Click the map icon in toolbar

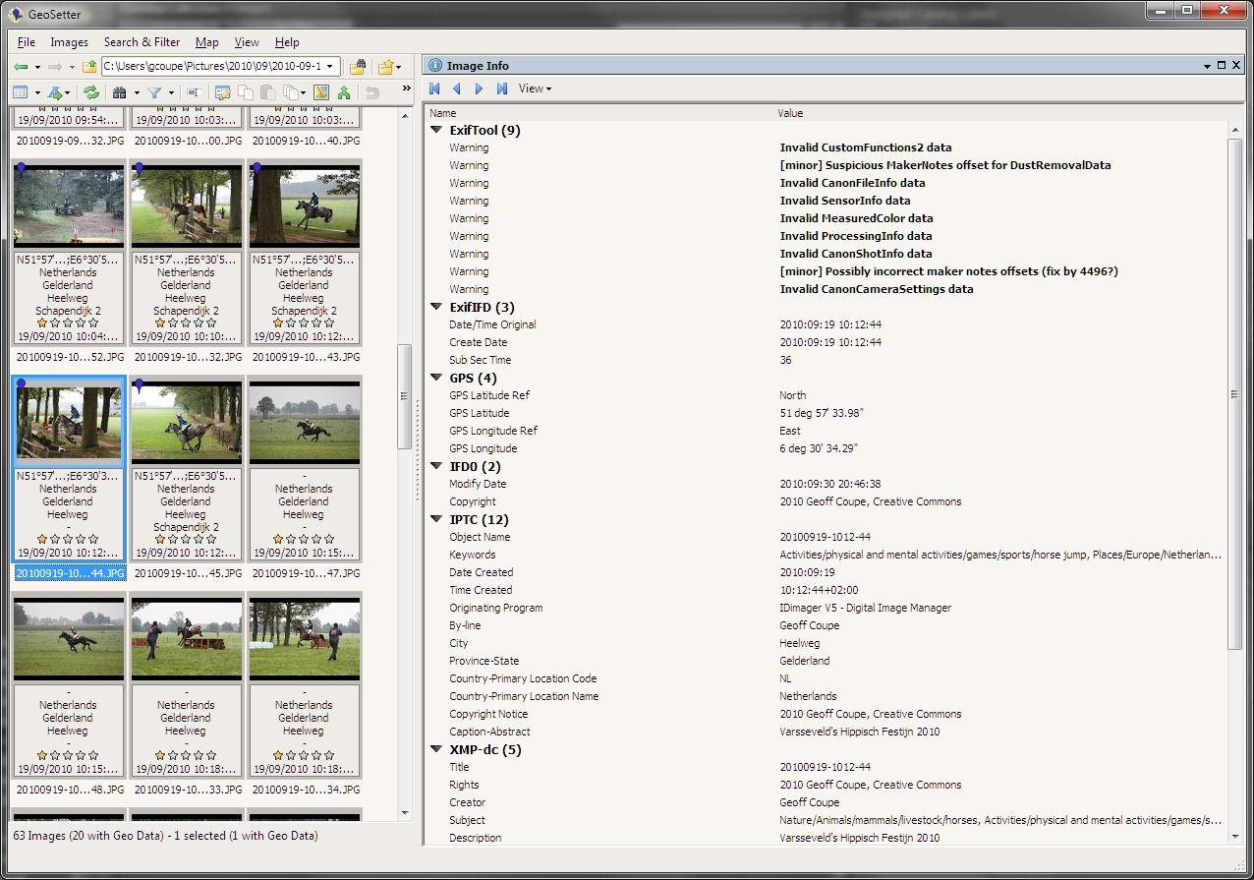click(321, 92)
